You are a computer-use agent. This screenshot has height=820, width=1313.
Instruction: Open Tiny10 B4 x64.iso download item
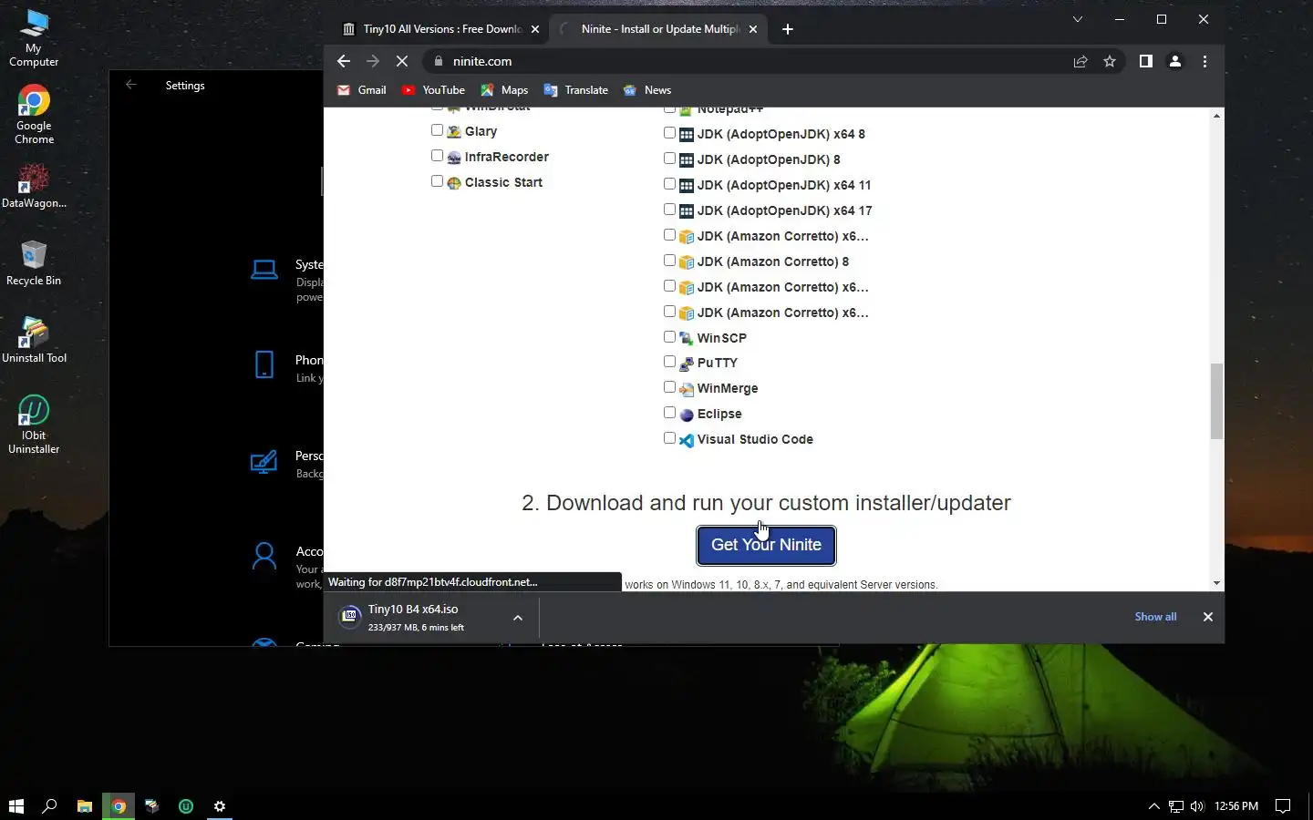pos(415,618)
